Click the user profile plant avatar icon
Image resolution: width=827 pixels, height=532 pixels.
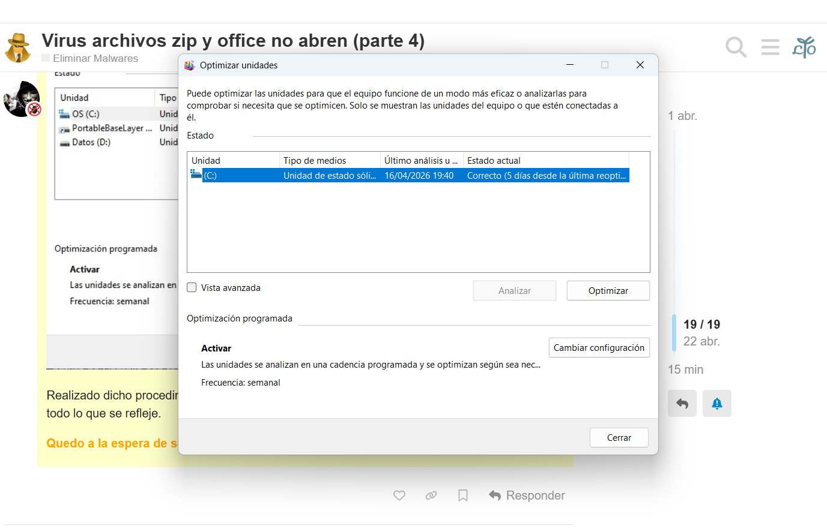pos(804,47)
